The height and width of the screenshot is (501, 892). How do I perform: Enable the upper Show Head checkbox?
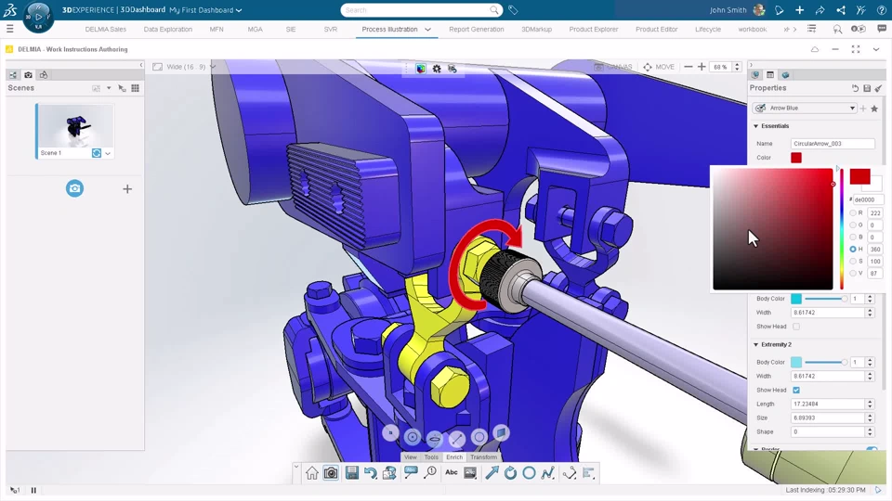pos(796,327)
